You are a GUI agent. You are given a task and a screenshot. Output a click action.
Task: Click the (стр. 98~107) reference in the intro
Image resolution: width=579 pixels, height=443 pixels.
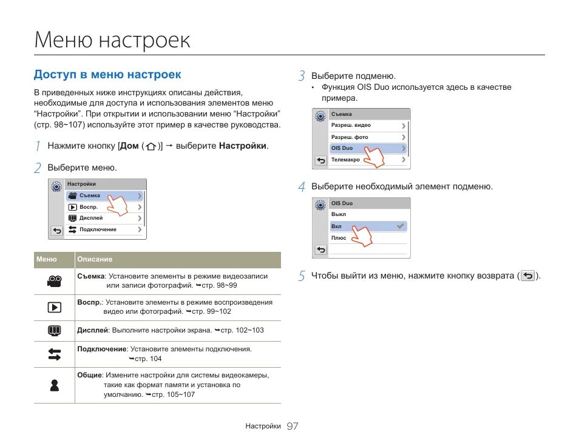pos(59,125)
